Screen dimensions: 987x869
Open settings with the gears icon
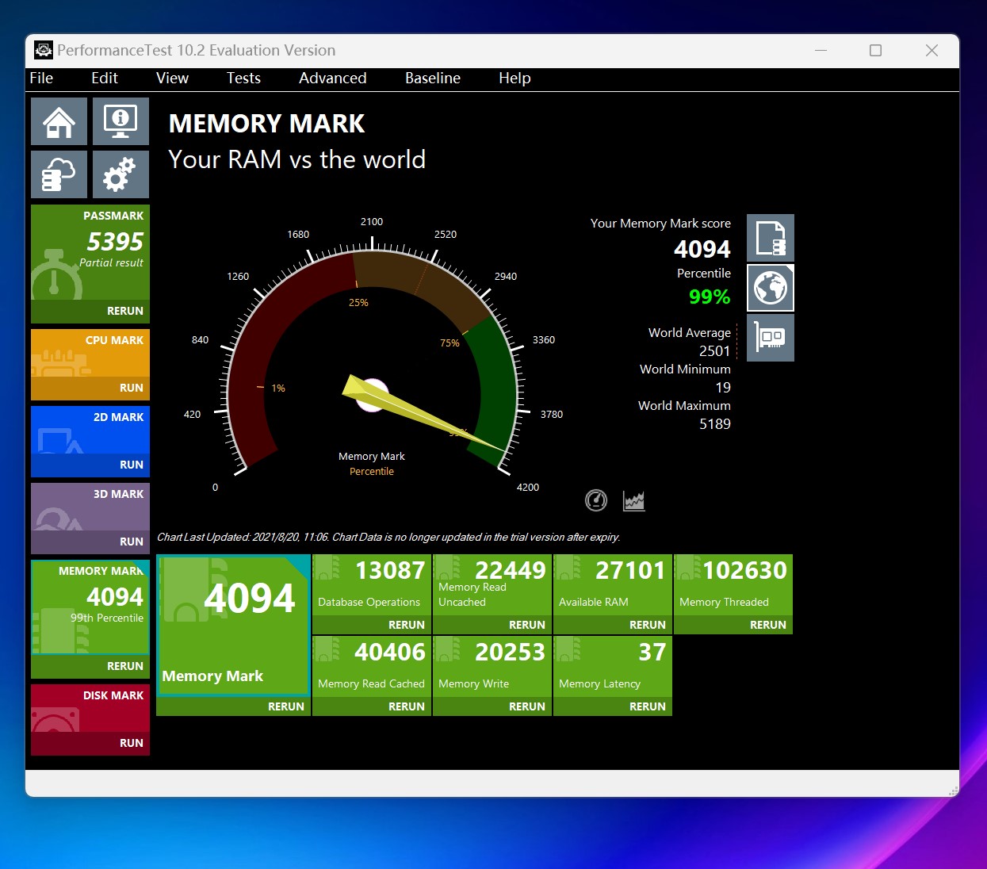[121, 174]
